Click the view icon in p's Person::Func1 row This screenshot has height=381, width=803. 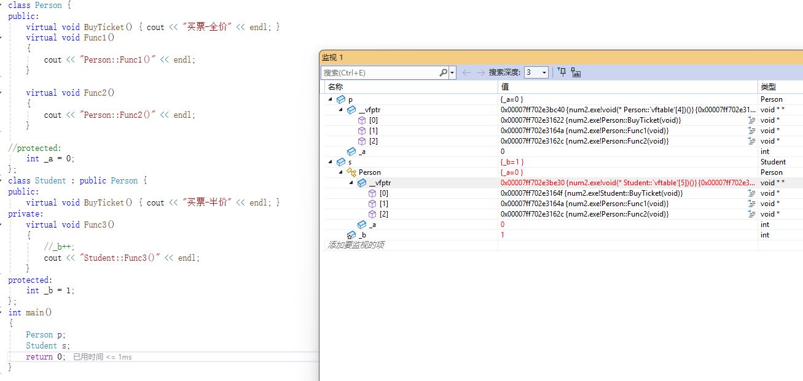[x=751, y=131]
